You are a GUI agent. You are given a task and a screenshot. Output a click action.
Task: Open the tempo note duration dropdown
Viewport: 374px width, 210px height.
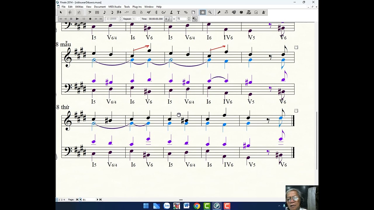click(x=168, y=19)
